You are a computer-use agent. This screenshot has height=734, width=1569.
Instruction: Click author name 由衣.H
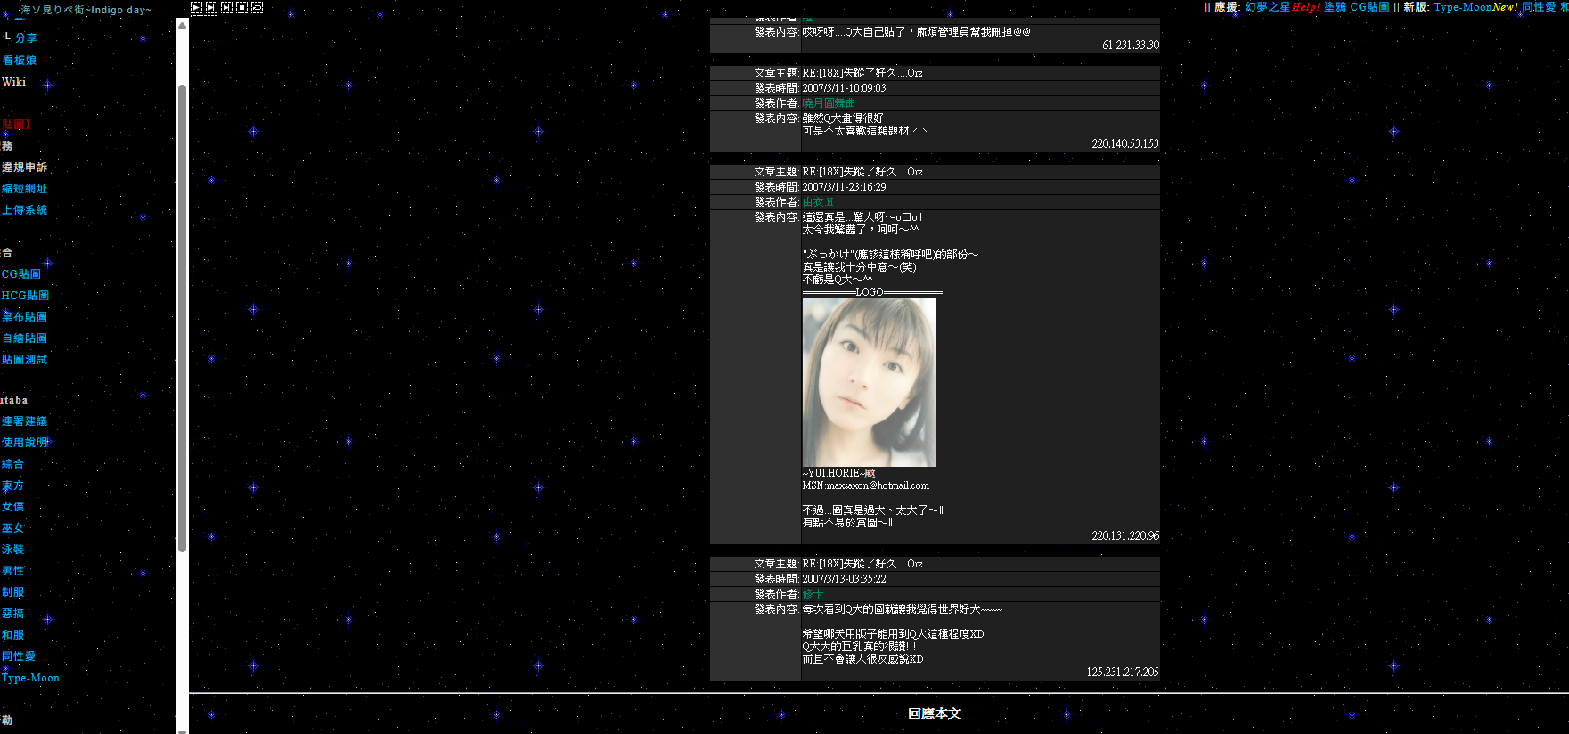[818, 202]
